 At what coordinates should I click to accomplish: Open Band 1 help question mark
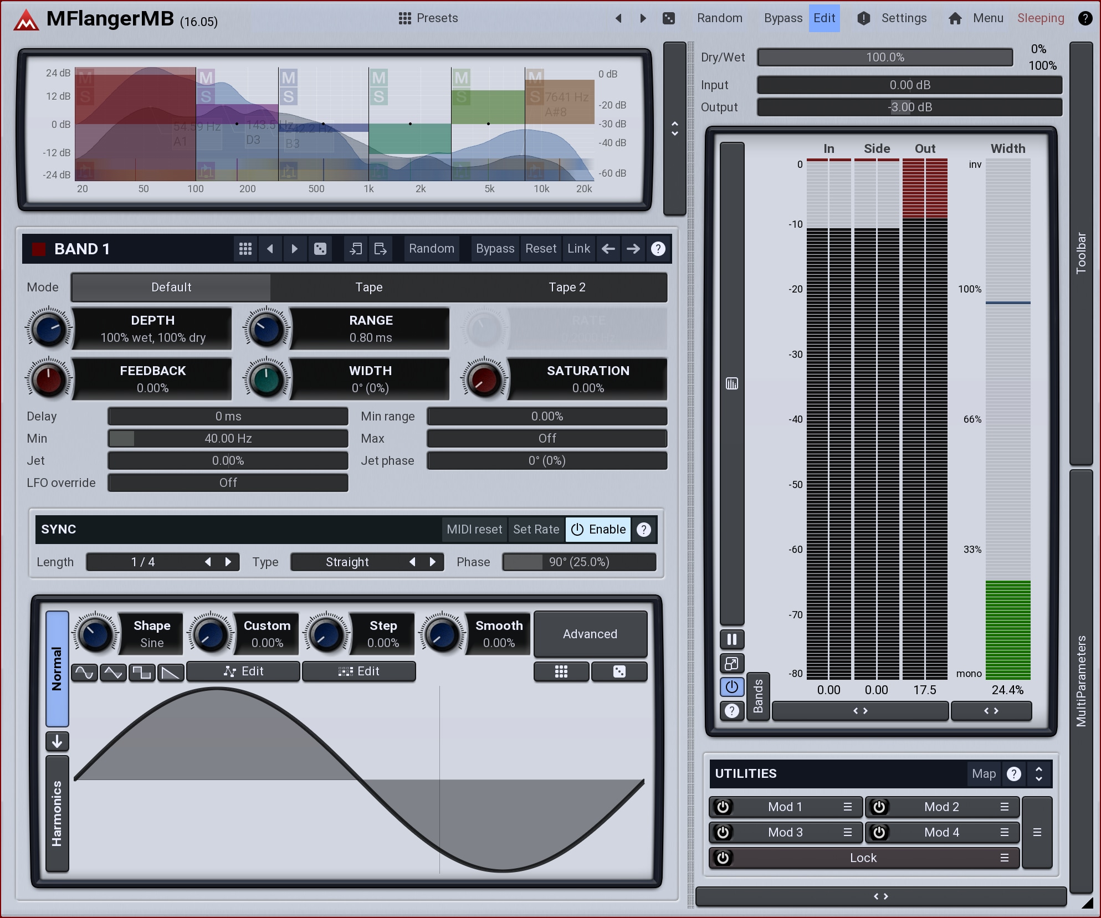point(658,249)
